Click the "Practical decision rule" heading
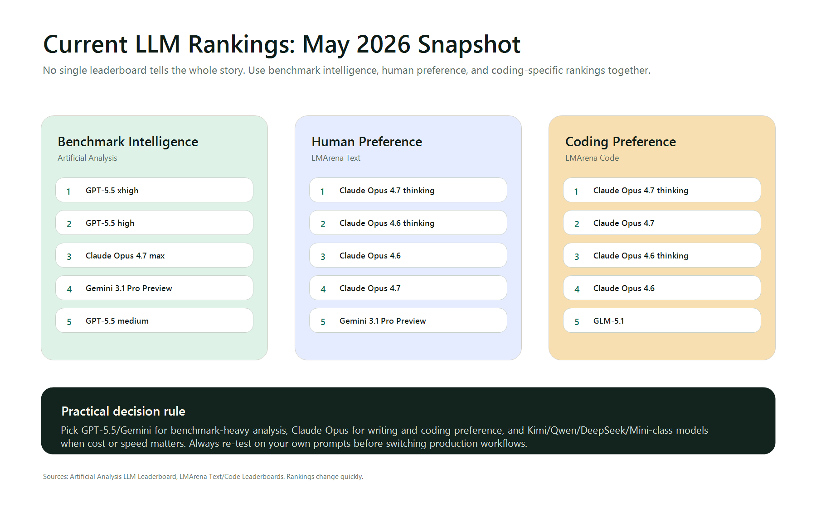The image size is (816, 507). click(123, 411)
